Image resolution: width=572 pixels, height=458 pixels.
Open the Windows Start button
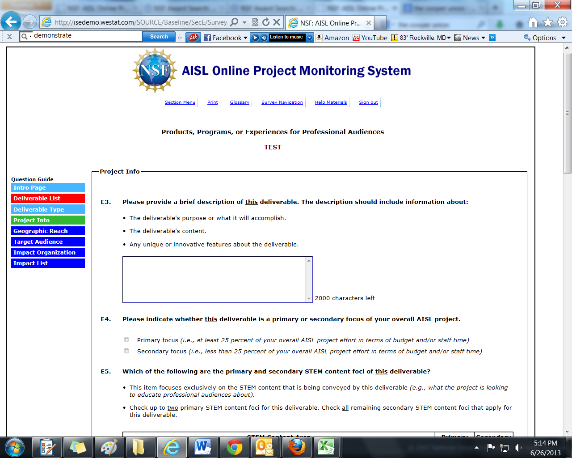click(15, 447)
